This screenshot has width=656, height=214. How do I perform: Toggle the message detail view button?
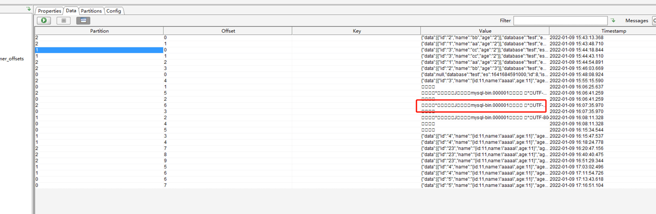point(83,20)
